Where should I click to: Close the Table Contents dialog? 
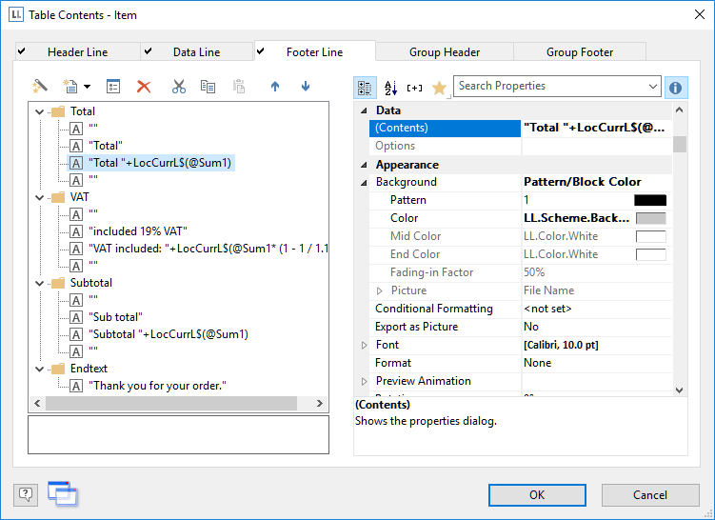(x=700, y=14)
